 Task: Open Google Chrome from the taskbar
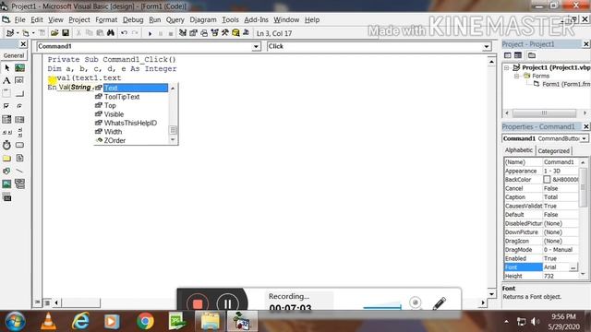145,321
